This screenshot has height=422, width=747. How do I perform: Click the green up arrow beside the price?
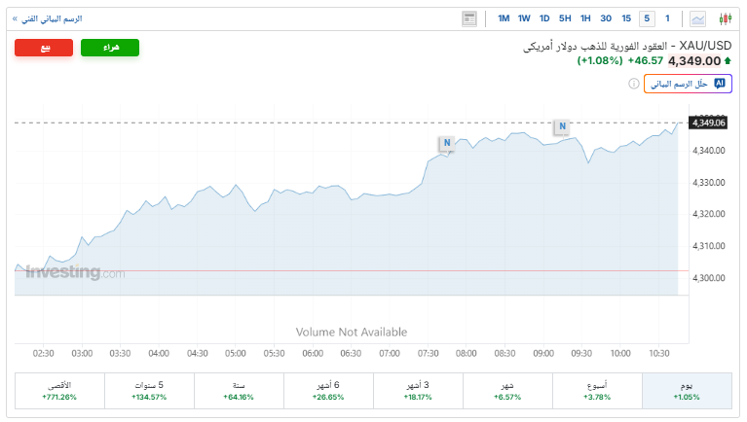[728, 60]
